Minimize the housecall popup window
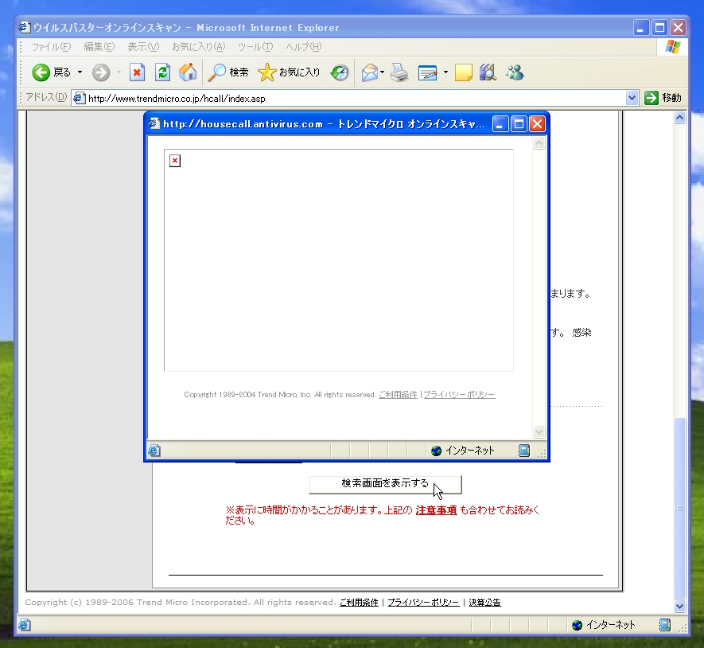Image resolution: width=704 pixels, height=648 pixels. pyautogui.click(x=500, y=123)
